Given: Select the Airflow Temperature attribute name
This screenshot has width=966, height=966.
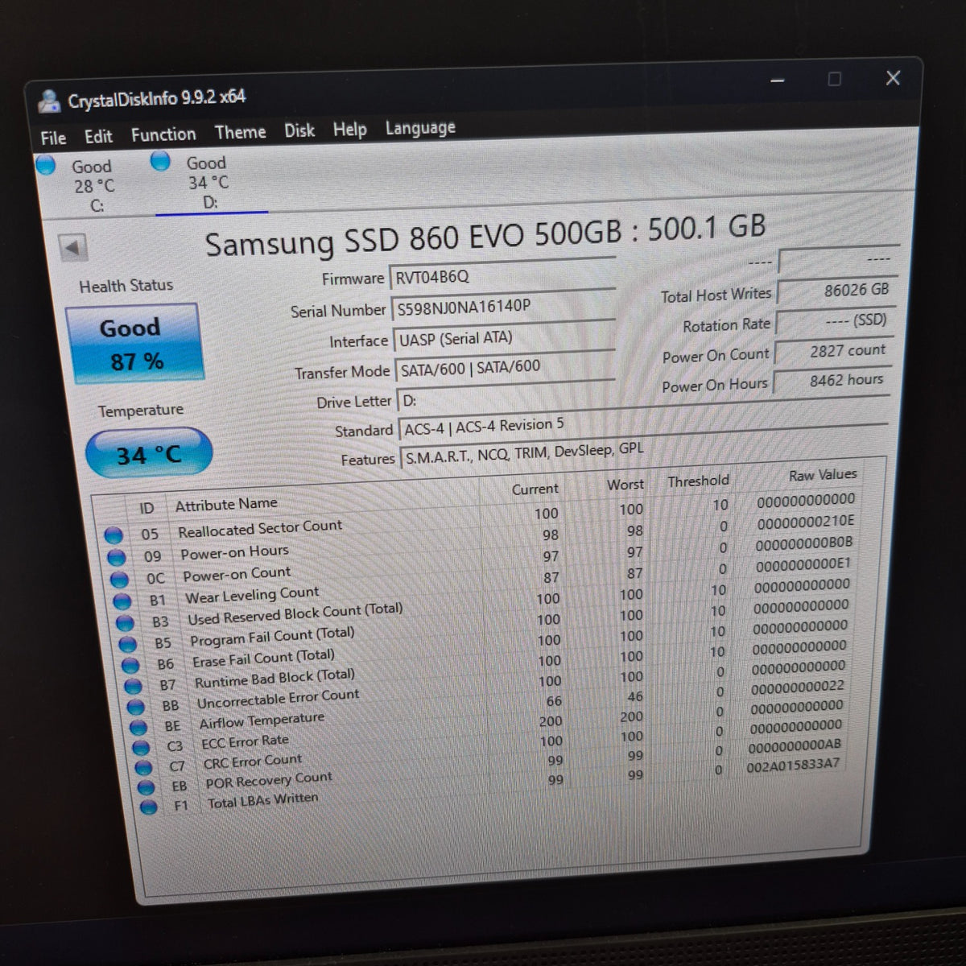Looking at the screenshot, I should [x=262, y=720].
